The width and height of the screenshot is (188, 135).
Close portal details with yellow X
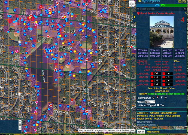(x=186, y=13)
